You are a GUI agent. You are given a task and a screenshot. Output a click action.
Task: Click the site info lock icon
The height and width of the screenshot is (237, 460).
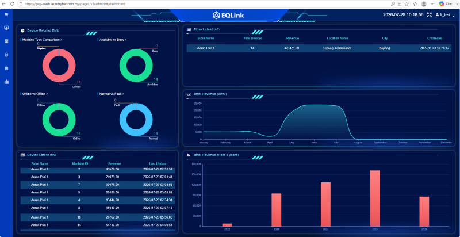pyautogui.click(x=21, y=4)
